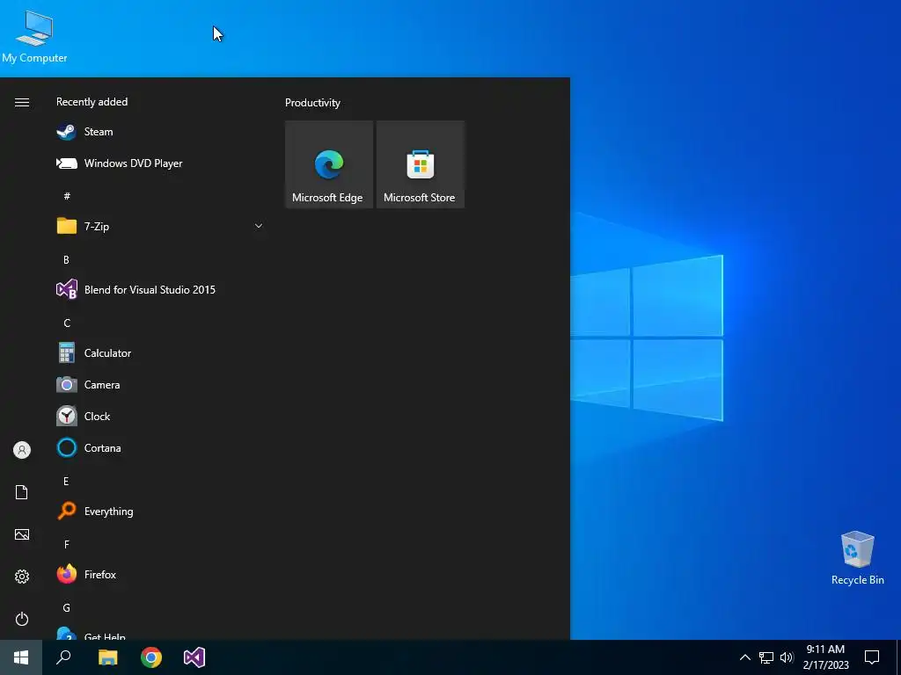Launch Firefox from the app list
This screenshot has width=901, height=675.
159,574
